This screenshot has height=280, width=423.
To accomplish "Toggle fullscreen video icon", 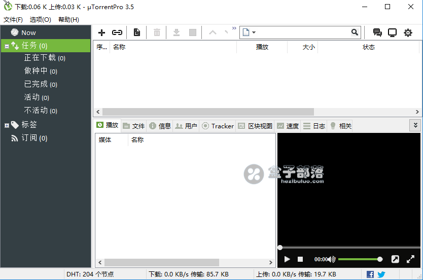I will [410, 259].
